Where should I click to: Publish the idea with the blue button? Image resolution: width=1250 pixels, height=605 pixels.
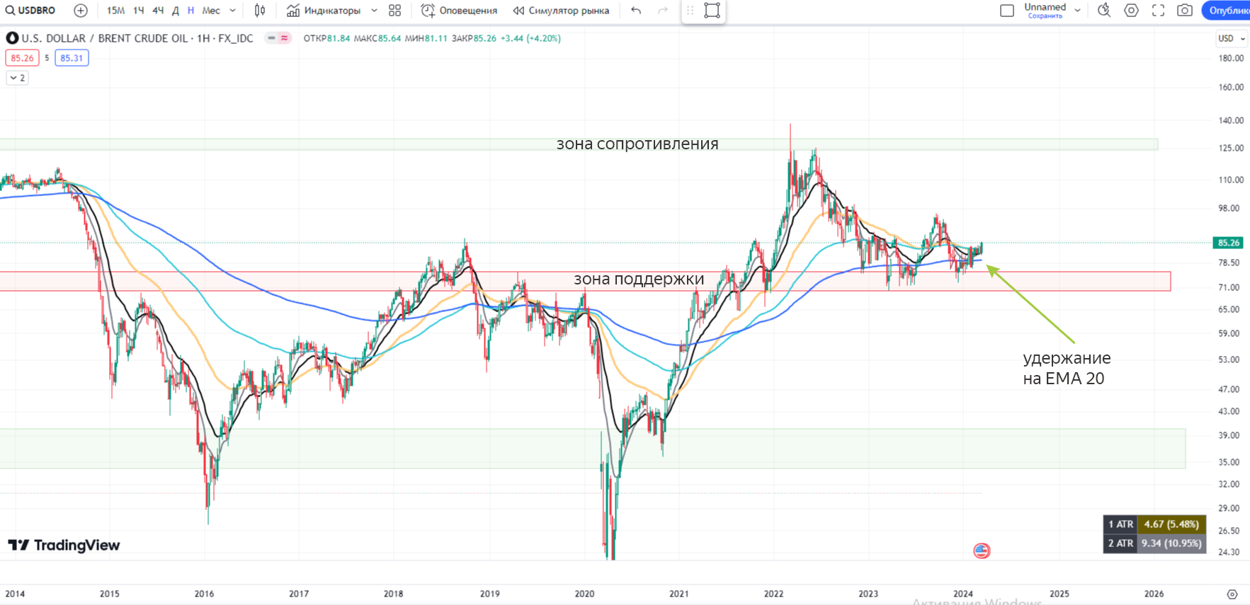tap(1227, 11)
